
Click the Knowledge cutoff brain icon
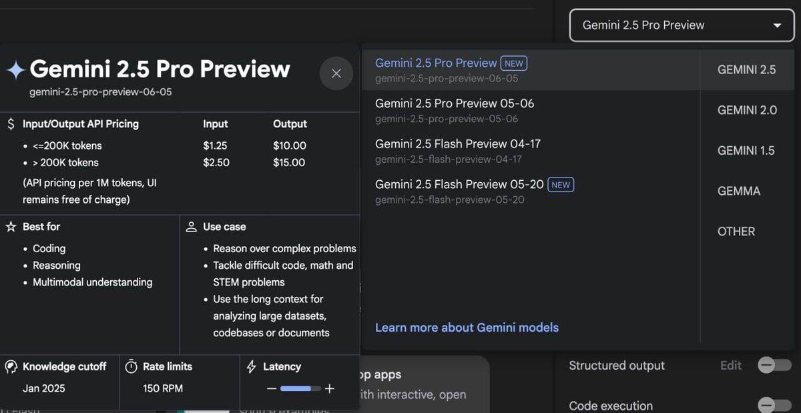pyautogui.click(x=11, y=367)
